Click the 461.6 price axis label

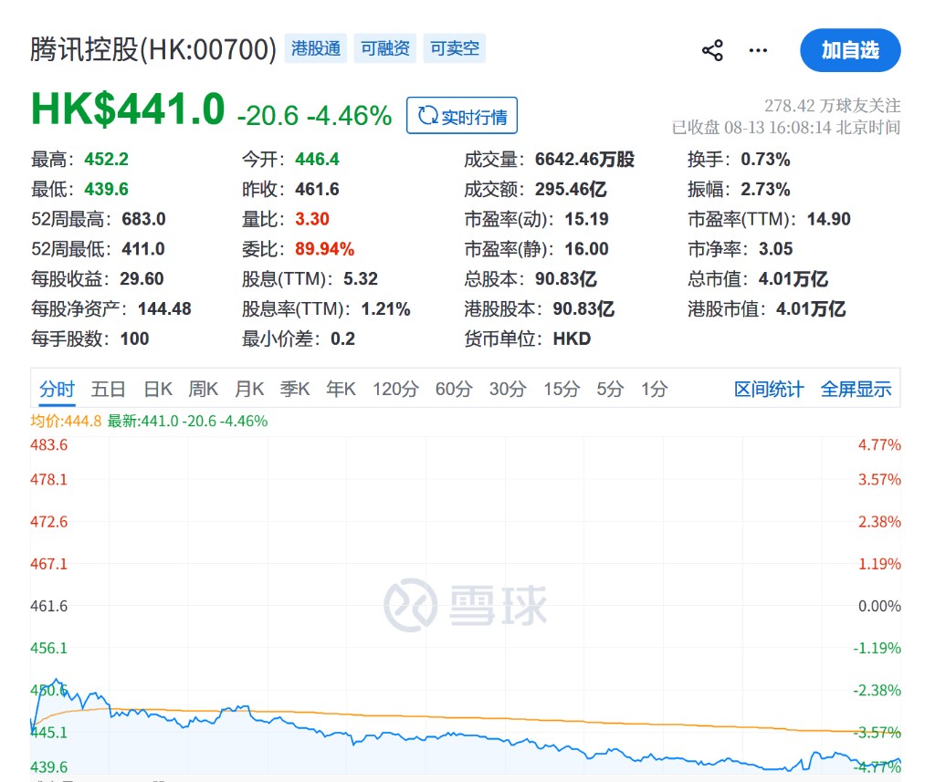[49, 606]
